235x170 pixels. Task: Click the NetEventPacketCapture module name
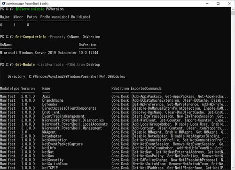(x=63, y=144)
